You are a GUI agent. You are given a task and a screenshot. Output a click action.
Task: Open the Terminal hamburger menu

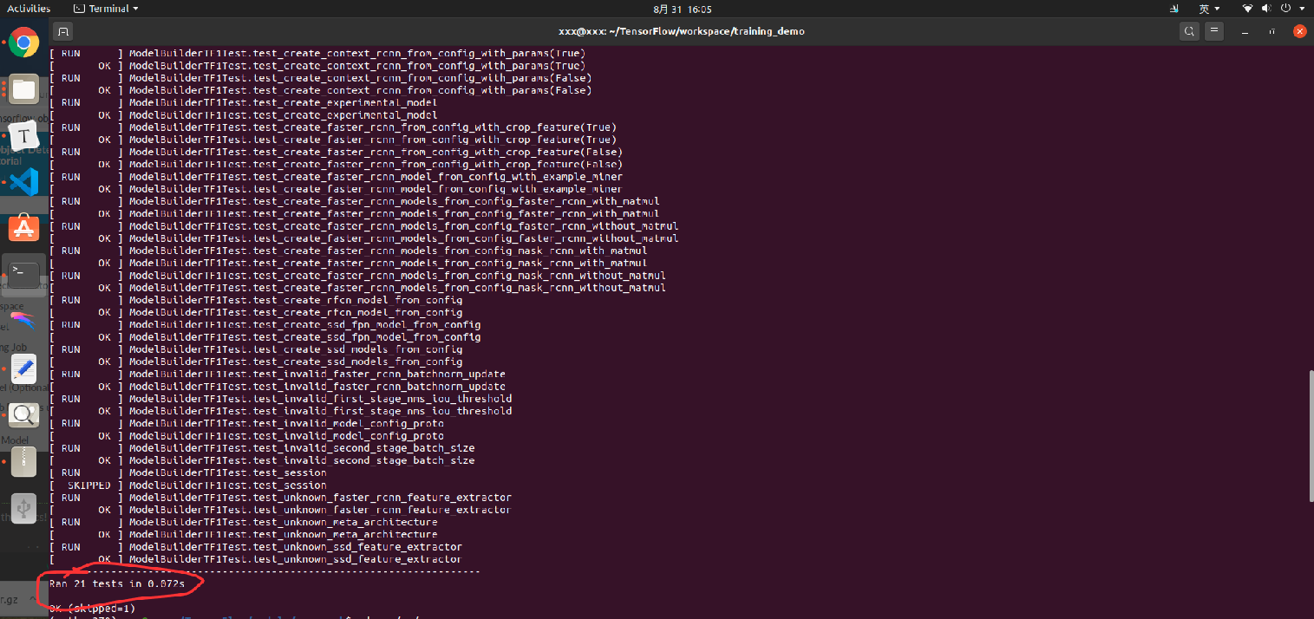tap(1214, 31)
